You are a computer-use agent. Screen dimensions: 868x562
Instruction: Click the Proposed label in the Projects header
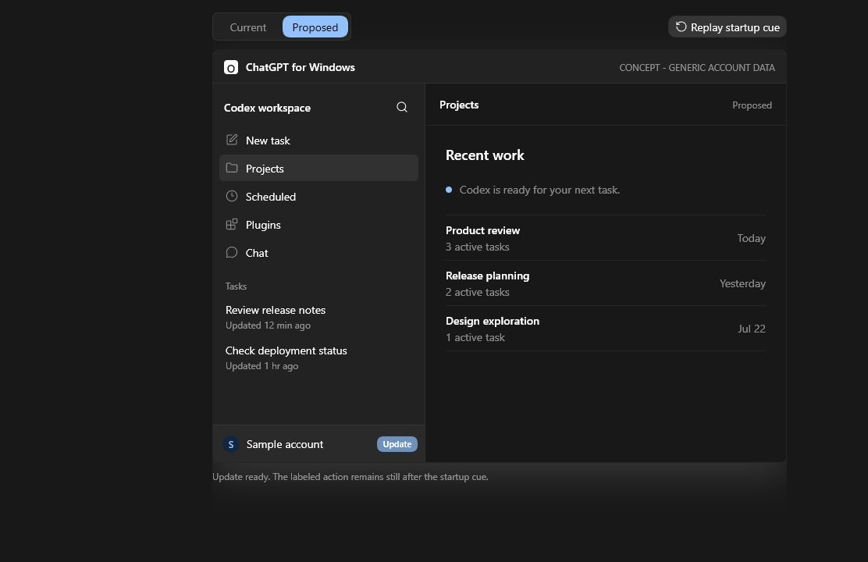(x=752, y=105)
